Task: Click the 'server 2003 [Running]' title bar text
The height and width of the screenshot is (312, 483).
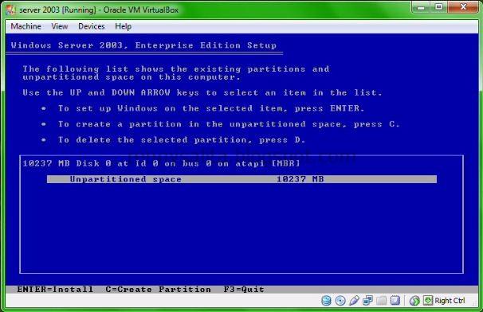Action: (99, 10)
